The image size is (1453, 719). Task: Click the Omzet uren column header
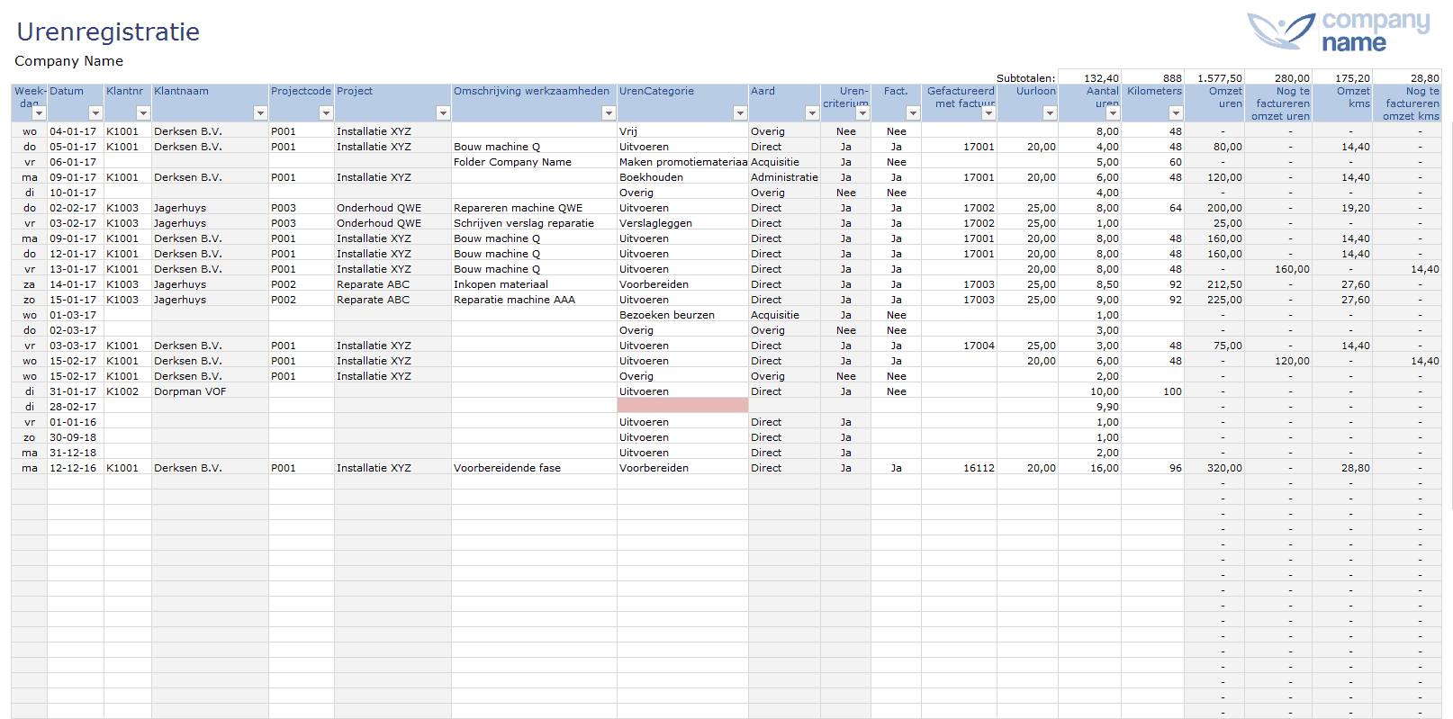pyautogui.click(x=1214, y=103)
